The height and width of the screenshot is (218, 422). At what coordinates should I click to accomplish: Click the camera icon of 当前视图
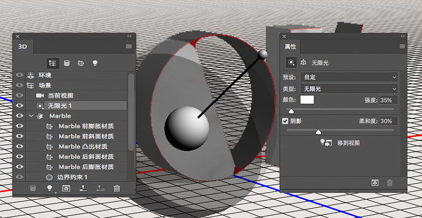click(x=40, y=96)
